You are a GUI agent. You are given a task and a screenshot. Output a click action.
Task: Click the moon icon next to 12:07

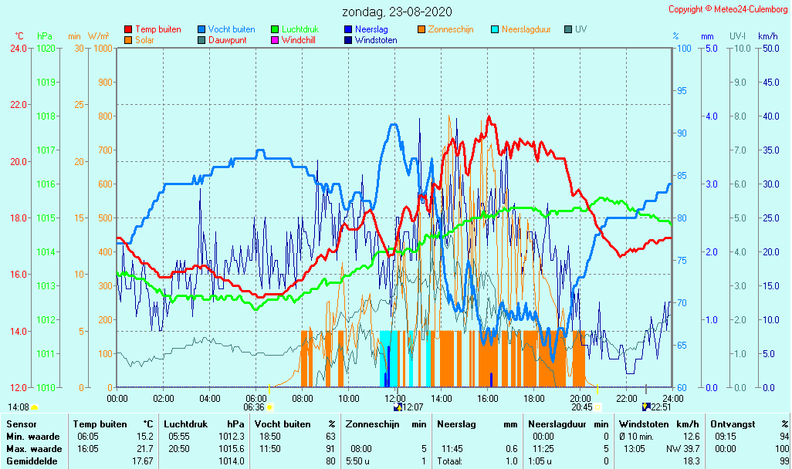pos(398,407)
